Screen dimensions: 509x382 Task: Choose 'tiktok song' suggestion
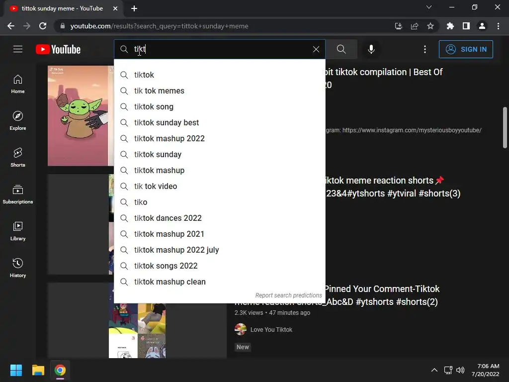tap(219, 106)
